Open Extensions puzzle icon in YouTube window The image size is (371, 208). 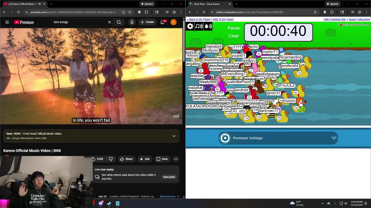pos(146,12)
